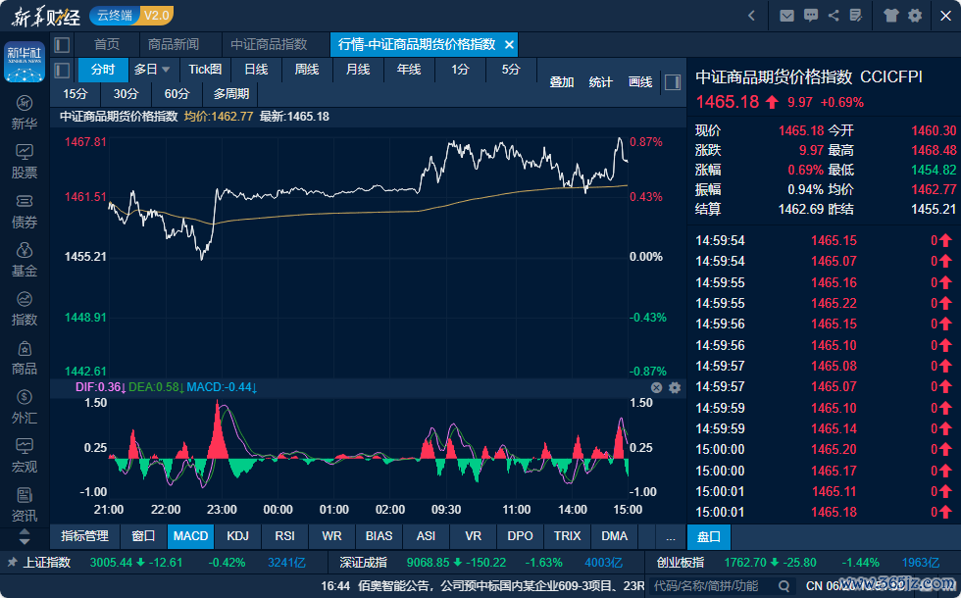Open the 指数 index sidebar section
Viewport: 961px width, 598px height.
pyautogui.click(x=24, y=309)
